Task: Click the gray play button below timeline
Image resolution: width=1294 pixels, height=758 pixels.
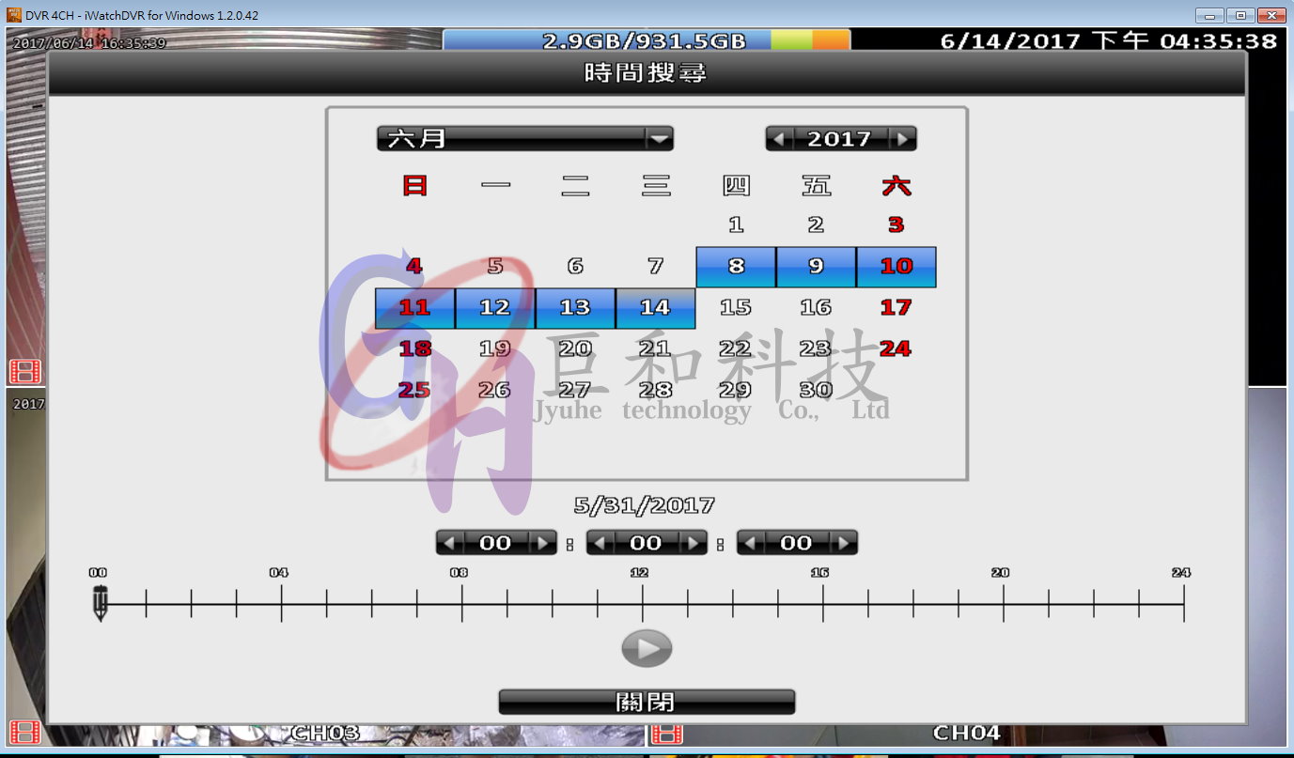Action: pos(647,648)
